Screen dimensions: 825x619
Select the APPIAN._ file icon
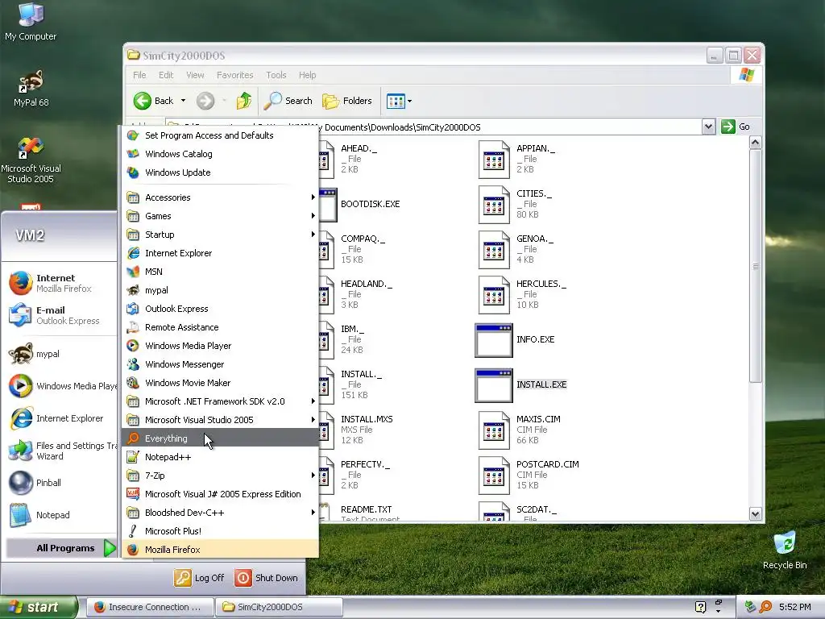point(494,160)
